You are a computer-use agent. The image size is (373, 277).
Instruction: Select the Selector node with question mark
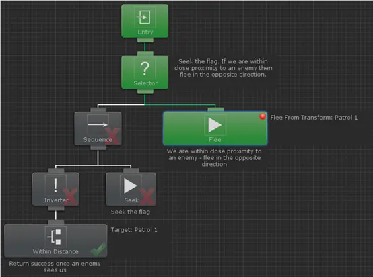click(x=145, y=72)
